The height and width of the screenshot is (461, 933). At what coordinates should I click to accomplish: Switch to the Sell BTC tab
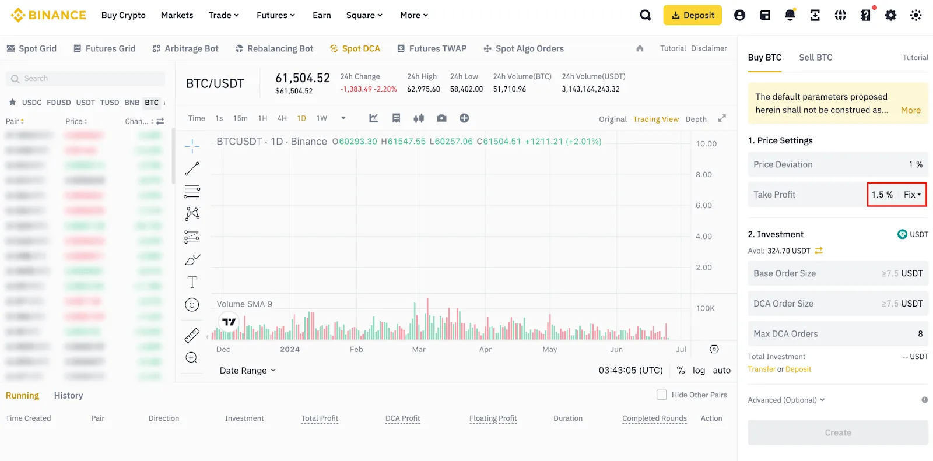tap(815, 57)
